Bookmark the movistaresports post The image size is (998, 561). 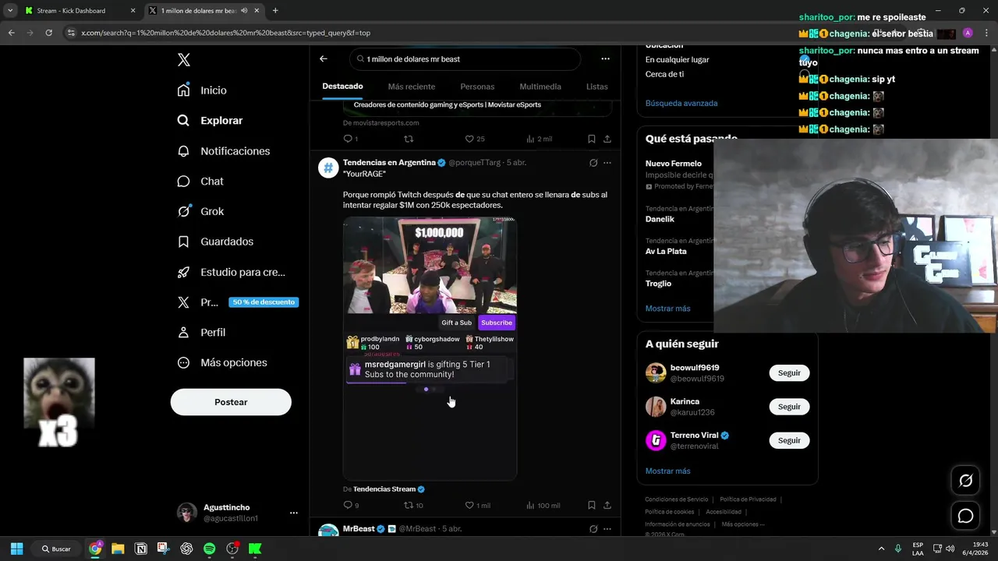pyautogui.click(x=592, y=139)
